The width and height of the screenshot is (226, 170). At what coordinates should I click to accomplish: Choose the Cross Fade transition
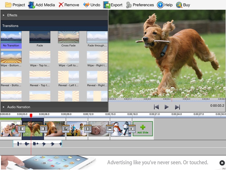(x=68, y=39)
